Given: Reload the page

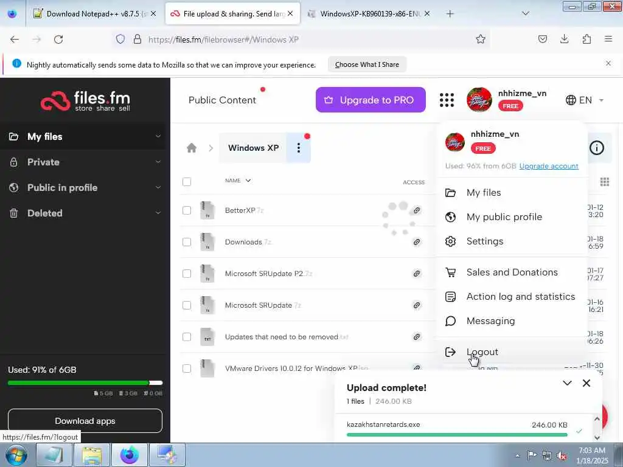Looking at the screenshot, I should click(x=58, y=40).
